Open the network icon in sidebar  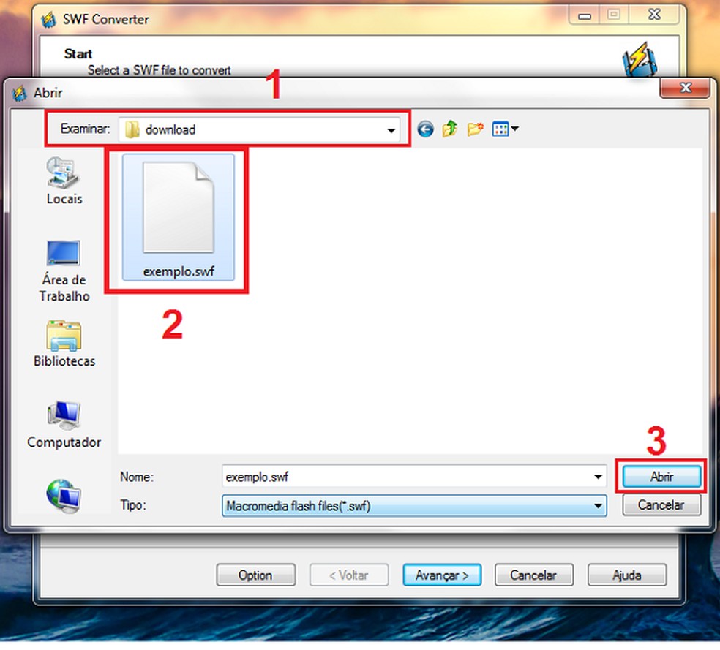[64, 496]
